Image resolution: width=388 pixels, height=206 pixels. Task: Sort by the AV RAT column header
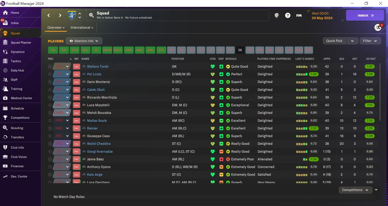coord(371,59)
